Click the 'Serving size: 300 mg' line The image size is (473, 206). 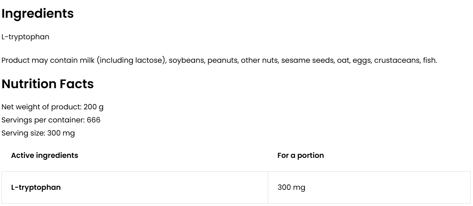(x=38, y=133)
